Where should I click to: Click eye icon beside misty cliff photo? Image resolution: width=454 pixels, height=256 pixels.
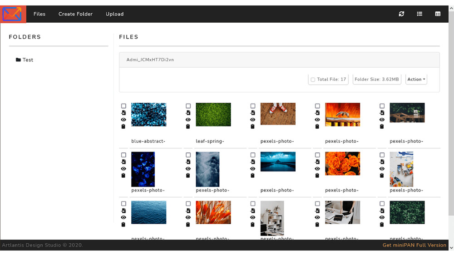tap(188, 169)
